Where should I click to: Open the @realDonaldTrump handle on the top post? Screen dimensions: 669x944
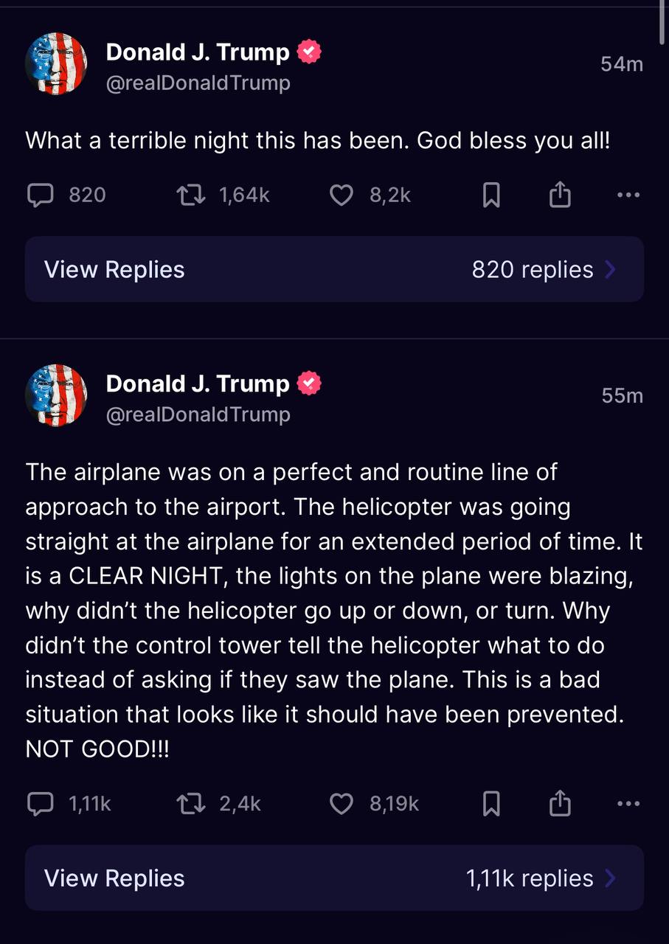point(198,83)
